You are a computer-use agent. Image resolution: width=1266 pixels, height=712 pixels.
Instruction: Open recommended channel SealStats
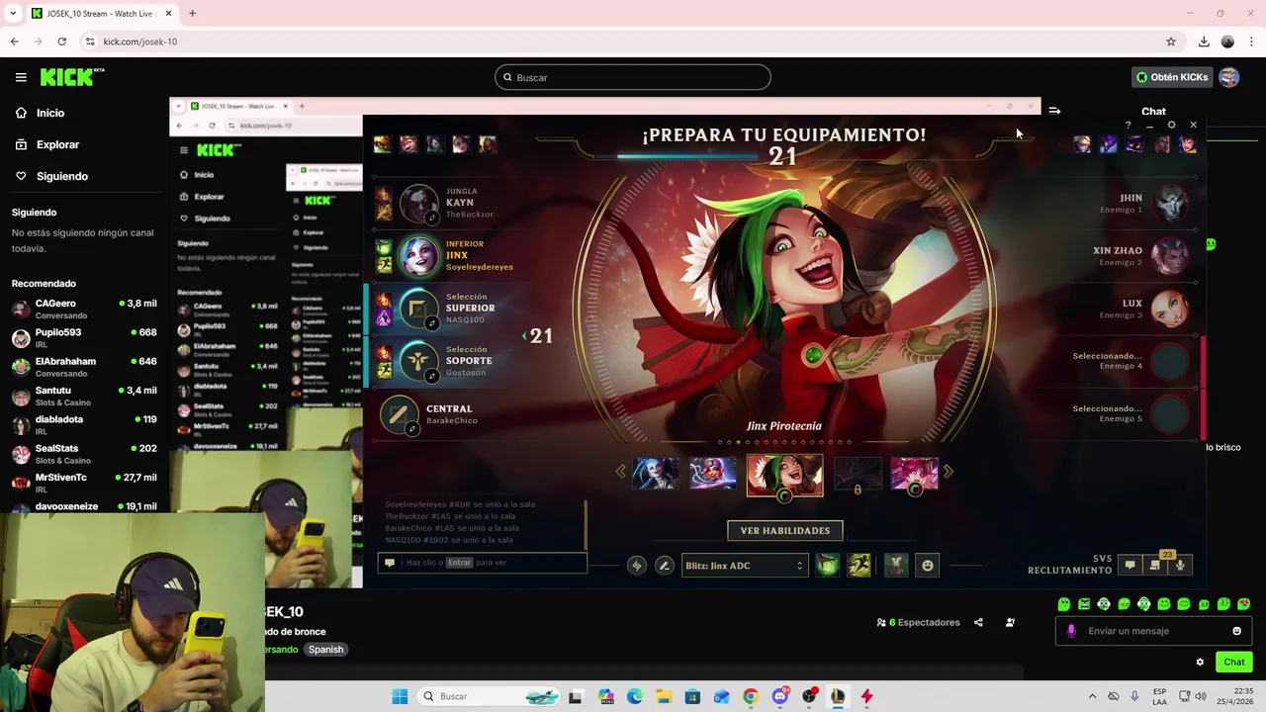point(84,454)
